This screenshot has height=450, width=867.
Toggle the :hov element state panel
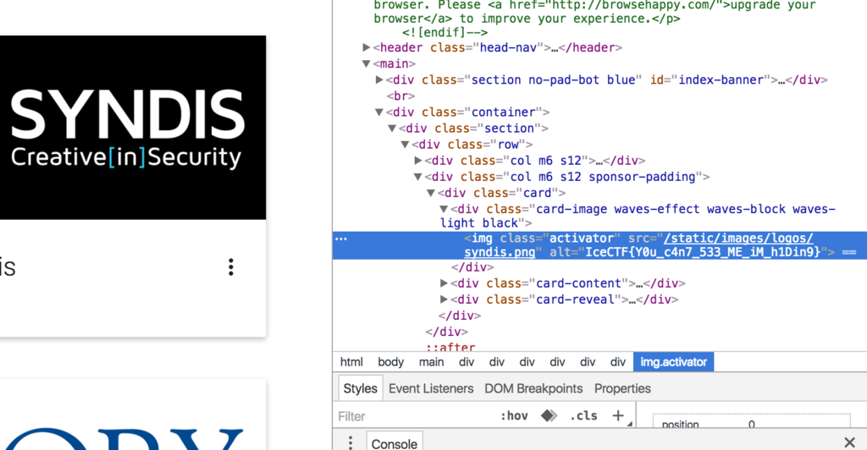click(514, 416)
